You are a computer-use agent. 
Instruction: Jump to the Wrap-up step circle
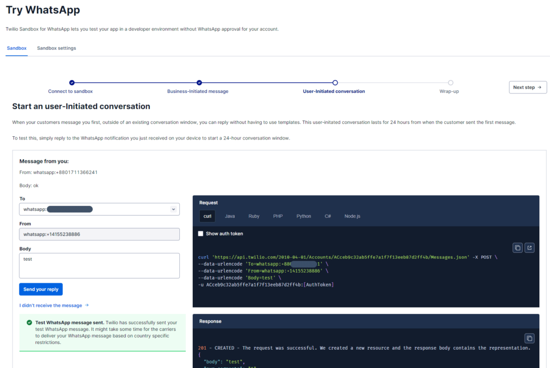coord(450,83)
